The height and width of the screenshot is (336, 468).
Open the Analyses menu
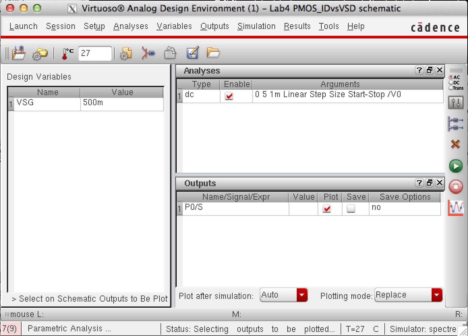point(131,26)
